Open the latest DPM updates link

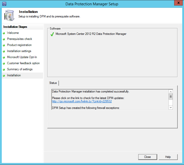pos(82,101)
